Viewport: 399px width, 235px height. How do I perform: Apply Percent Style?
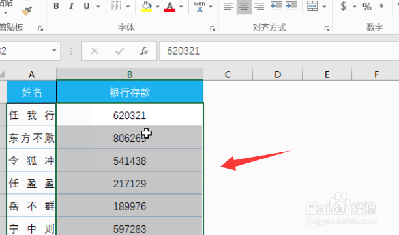tap(366, 7)
